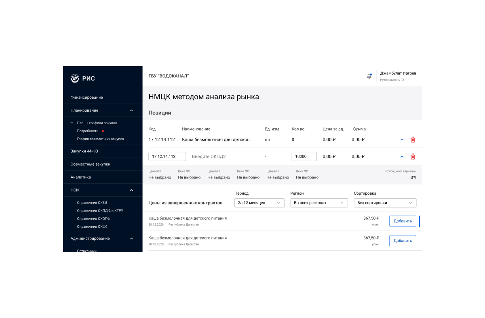Open the Период dropdown За 12 месяцев
The height and width of the screenshot is (318, 485).
coord(259,203)
